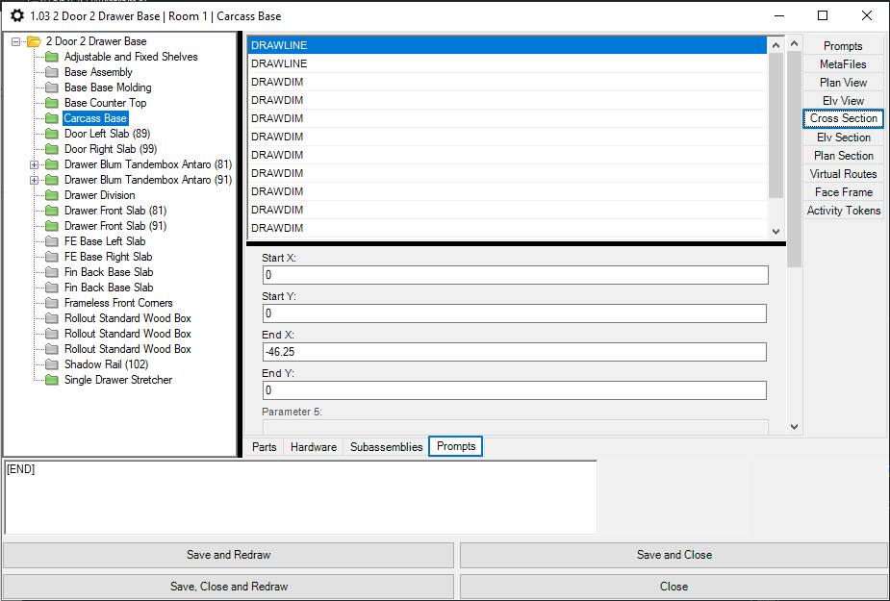The width and height of the screenshot is (890, 601).
Task: Select the second DRAWLINE row
Action: tap(507, 63)
